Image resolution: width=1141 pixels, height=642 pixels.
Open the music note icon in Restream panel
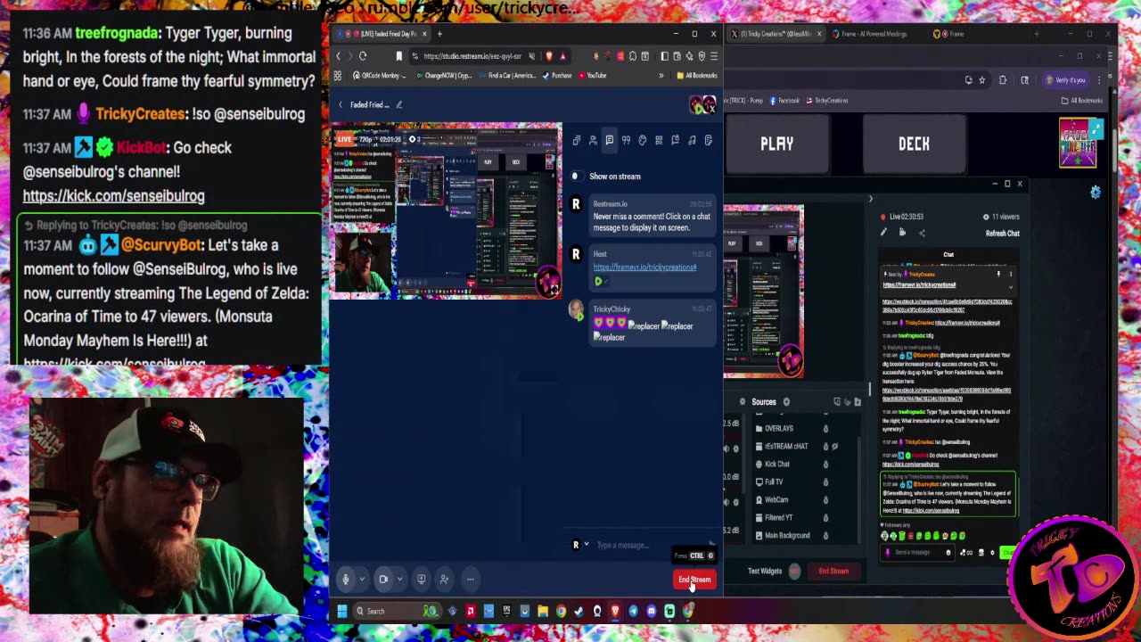coord(692,140)
